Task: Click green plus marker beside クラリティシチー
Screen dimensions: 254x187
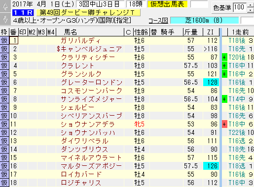Action: pos(224,57)
